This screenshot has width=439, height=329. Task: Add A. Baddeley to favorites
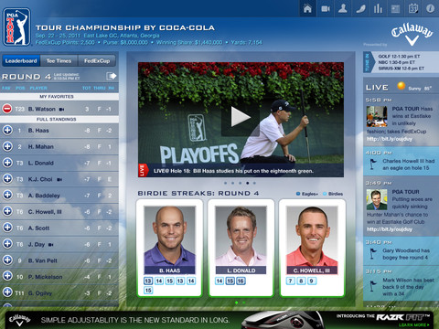[x=7, y=195]
